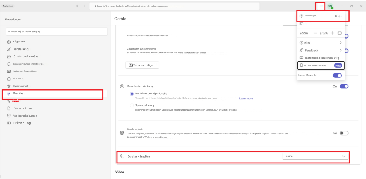Viewport: 366px width, 179px height.
Task: Click the SN profile avatar
Action: click(330, 6)
